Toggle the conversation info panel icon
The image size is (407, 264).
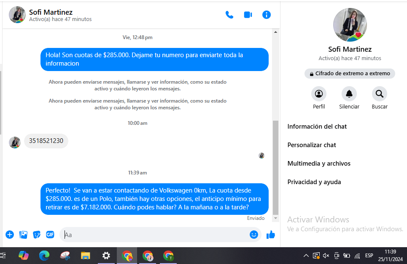click(266, 15)
